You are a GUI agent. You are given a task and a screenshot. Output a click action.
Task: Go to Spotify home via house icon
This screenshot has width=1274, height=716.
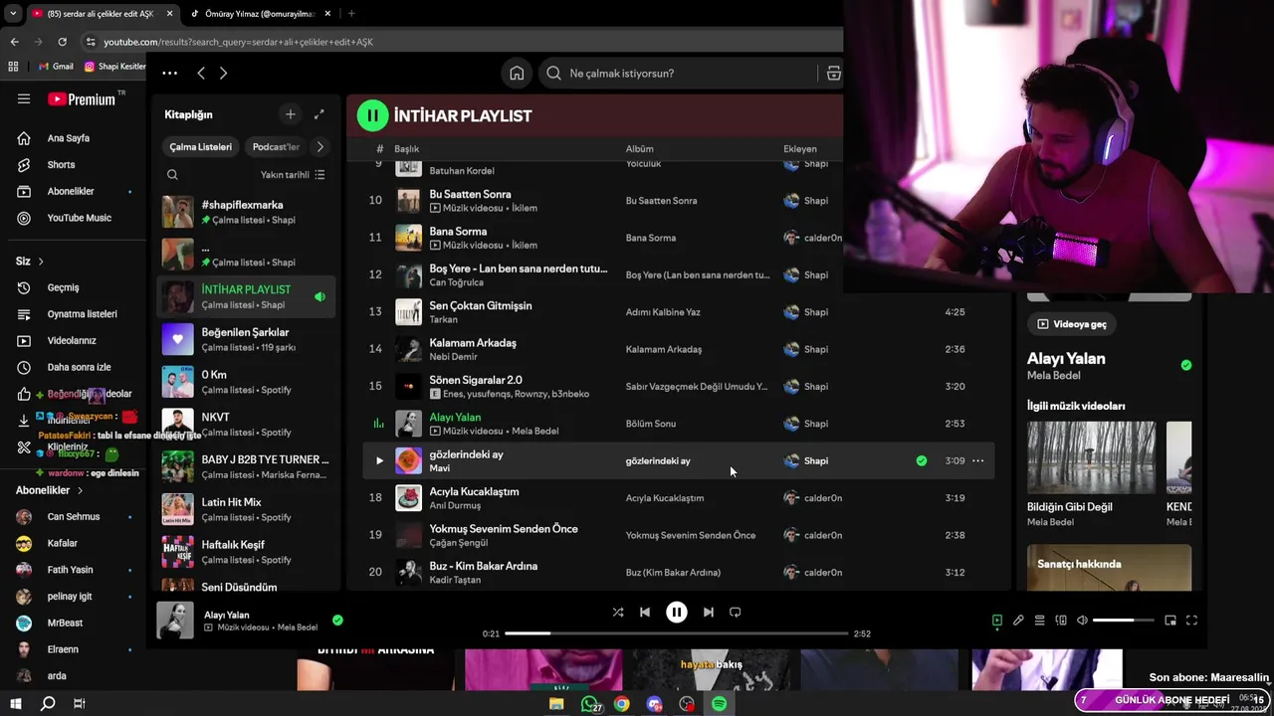click(x=517, y=73)
